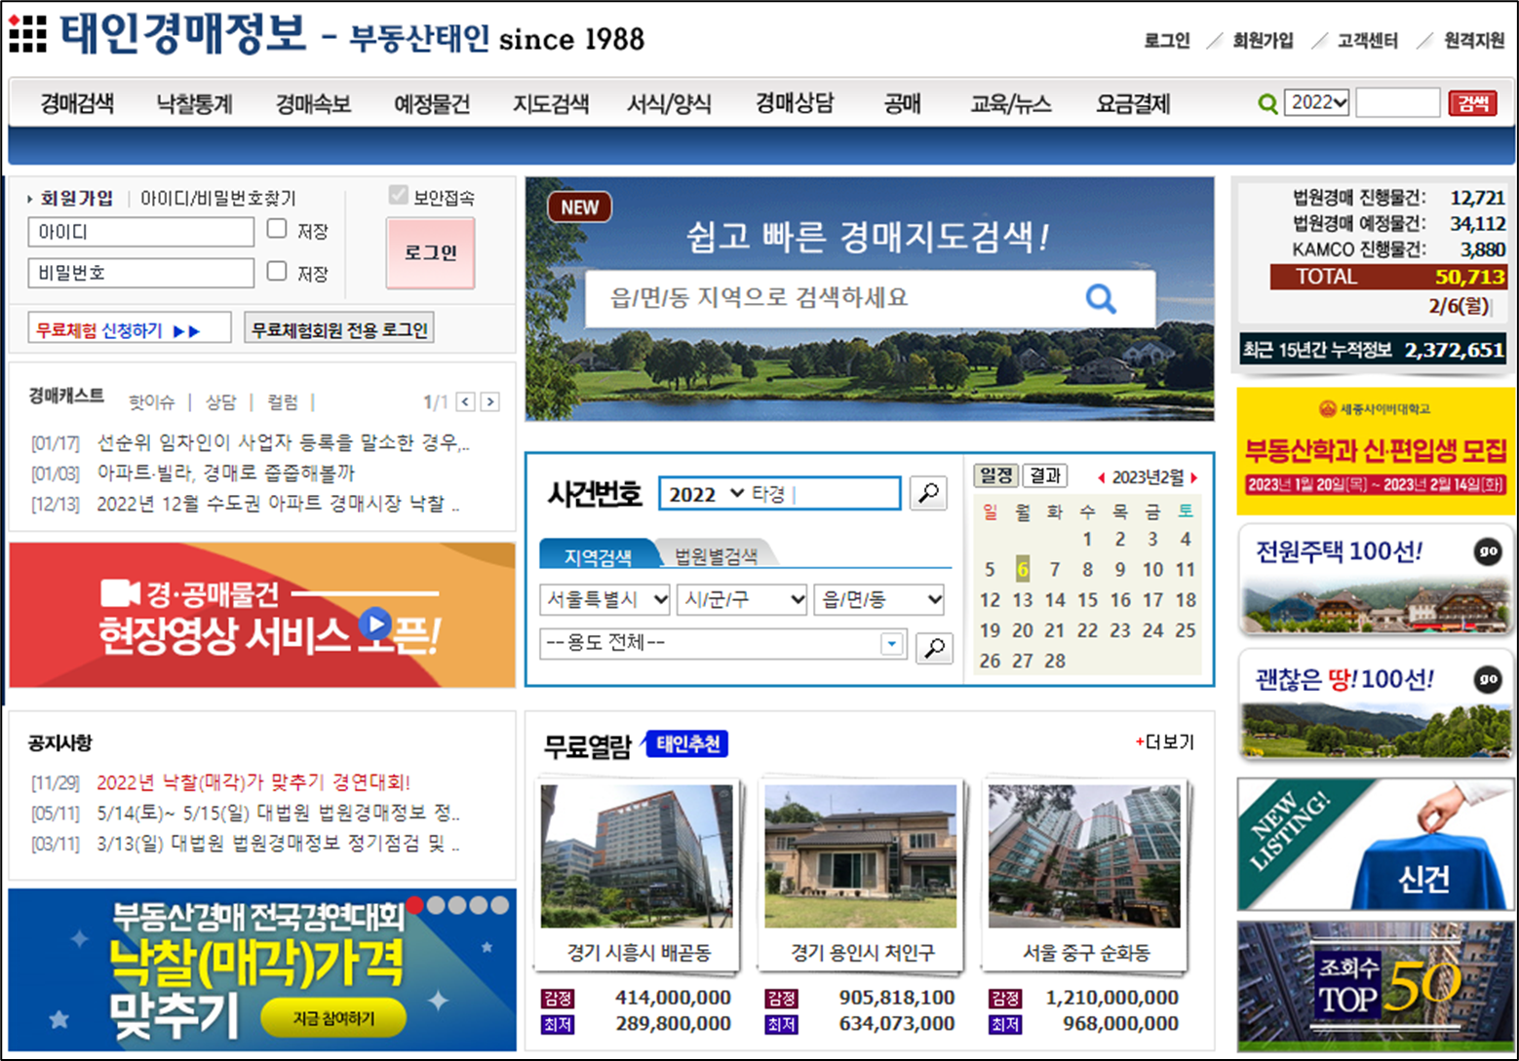Toggle the 보안접속 checkbox
Image resolution: width=1519 pixels, height=1061 pixels.
398,195
